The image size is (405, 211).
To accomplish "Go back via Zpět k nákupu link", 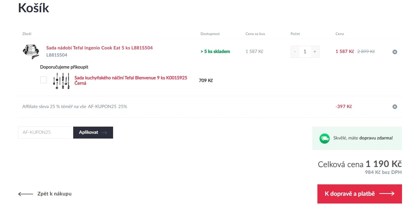I will tap(54, 194).
